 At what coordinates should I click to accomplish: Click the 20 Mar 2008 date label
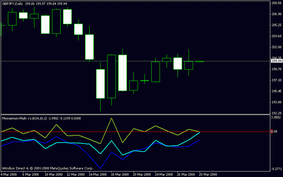click(x=142, y=174)
